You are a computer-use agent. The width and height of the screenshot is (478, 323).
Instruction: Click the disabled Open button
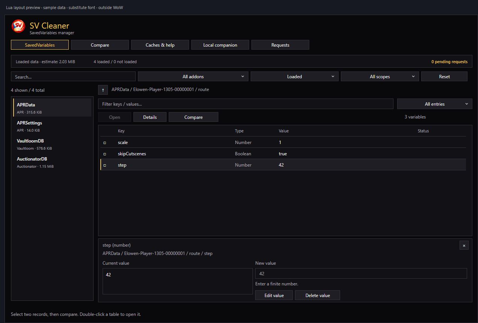115,117
